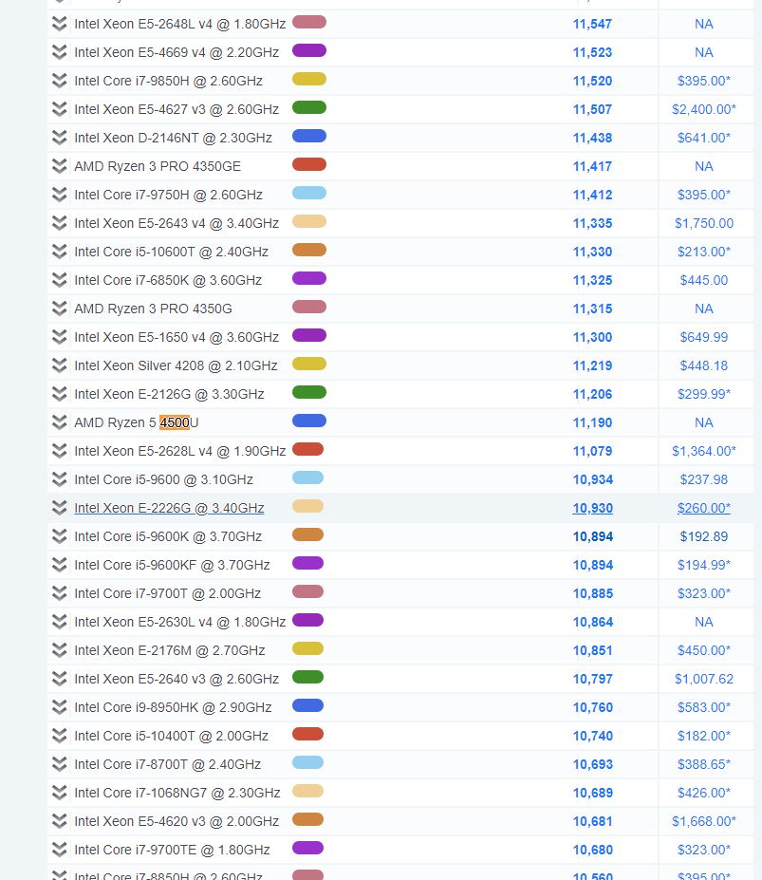762x880 pixels.
Task: Open Intel Core i5-10600T @ 2.40GHz link
Action: point(171,252)
